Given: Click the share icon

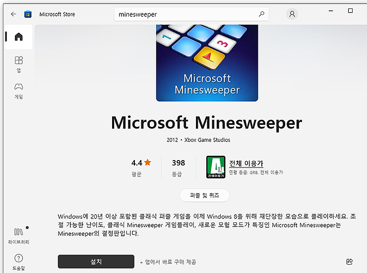Looking at the screenshot, I should coord(350,262).
